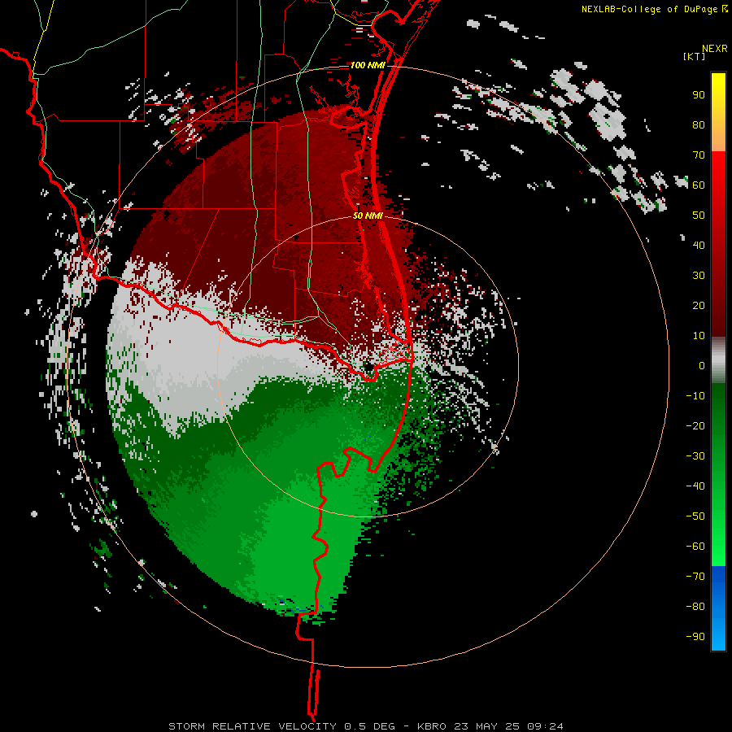The width and height of the screenshot is (732, 732).
Task: Click the -80 value on the velocity scale
Action: pos(695,607)
